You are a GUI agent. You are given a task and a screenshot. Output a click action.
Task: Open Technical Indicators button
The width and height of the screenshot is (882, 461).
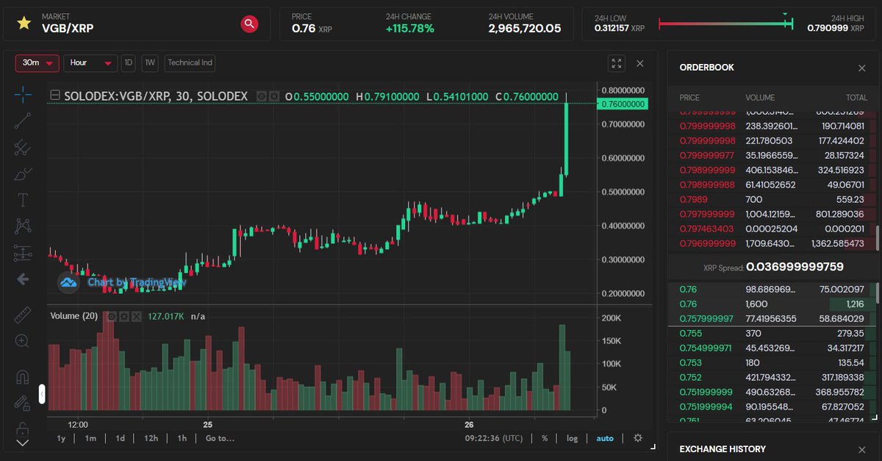click(x=190, y=63)
